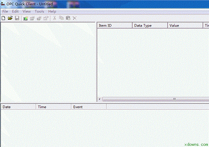Add a new server connection icon
Image resolution: width=209 pixels, height=147 pixels.
25,18
